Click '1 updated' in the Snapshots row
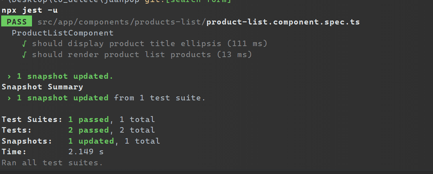 point(91,141)
